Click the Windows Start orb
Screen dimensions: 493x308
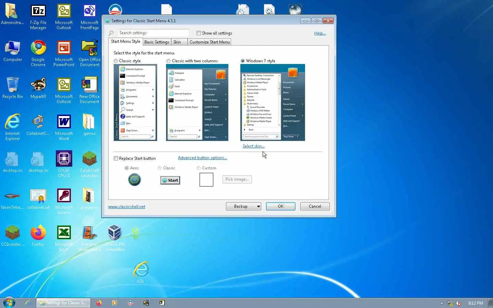(x=9, y=303)
